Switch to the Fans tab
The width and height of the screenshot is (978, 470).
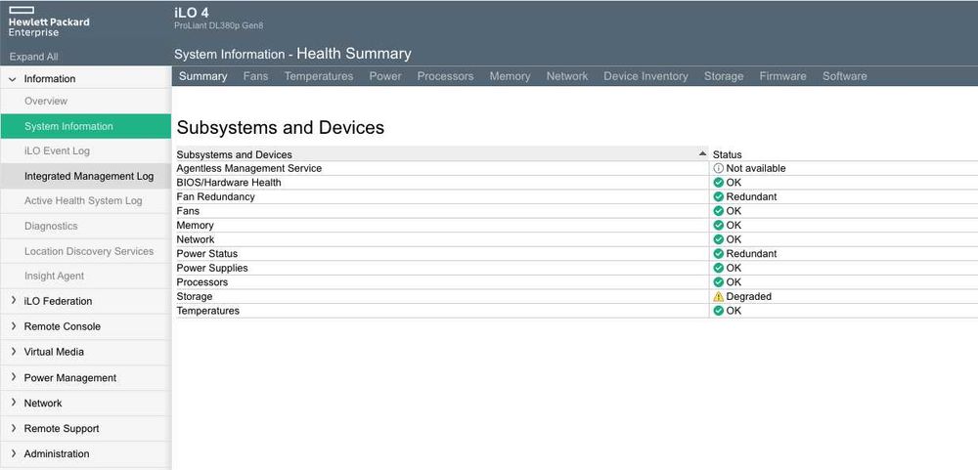(x=255, y=76)
